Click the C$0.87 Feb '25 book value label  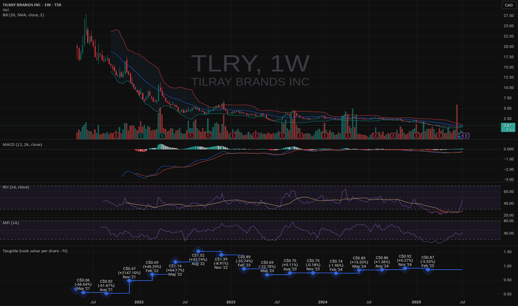428,261
